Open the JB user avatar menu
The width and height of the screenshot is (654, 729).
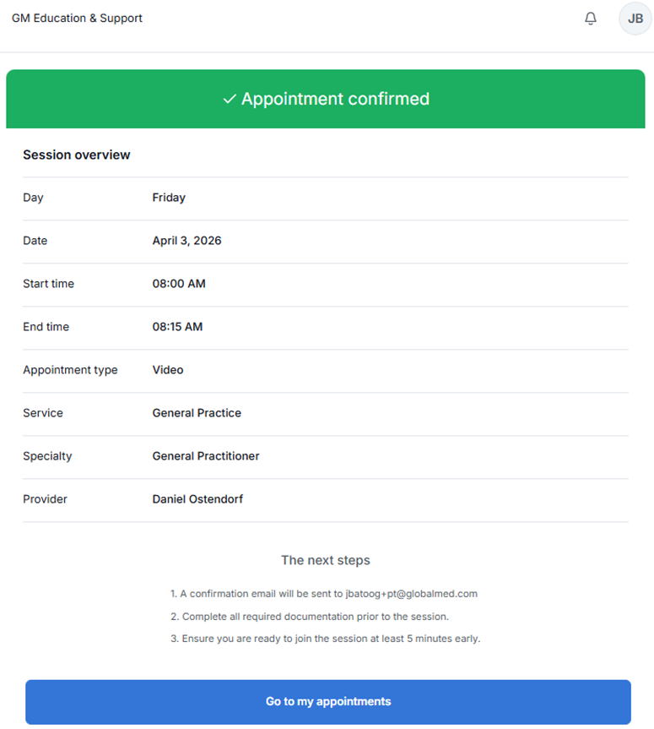[x=635, y=19]
